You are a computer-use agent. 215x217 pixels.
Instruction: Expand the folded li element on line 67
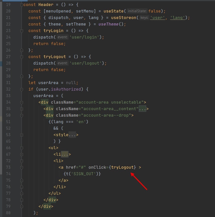click(x=22, y=154)
